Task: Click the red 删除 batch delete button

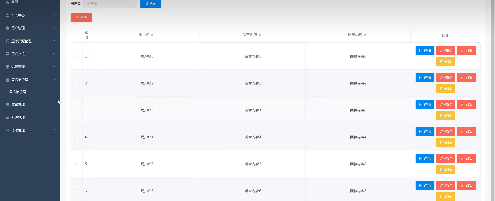Action: 81,18
